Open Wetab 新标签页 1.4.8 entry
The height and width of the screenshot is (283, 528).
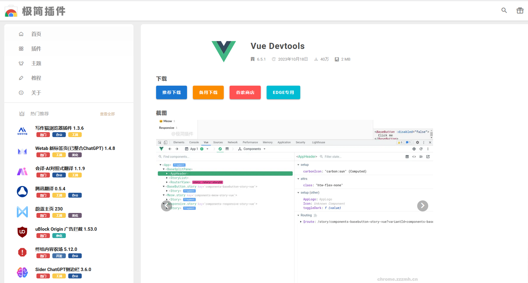(75, 148)
